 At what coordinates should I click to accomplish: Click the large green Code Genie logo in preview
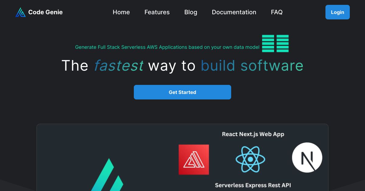tap(107, 175)
